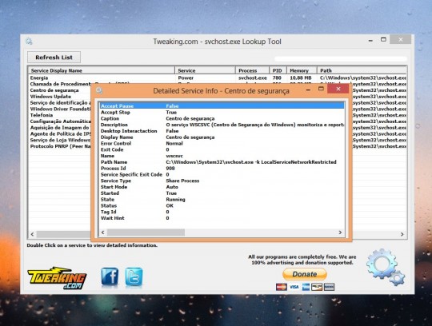Select the State Running detail row
The height and width of the screenshot is (326, 432).
coord(222,200)
